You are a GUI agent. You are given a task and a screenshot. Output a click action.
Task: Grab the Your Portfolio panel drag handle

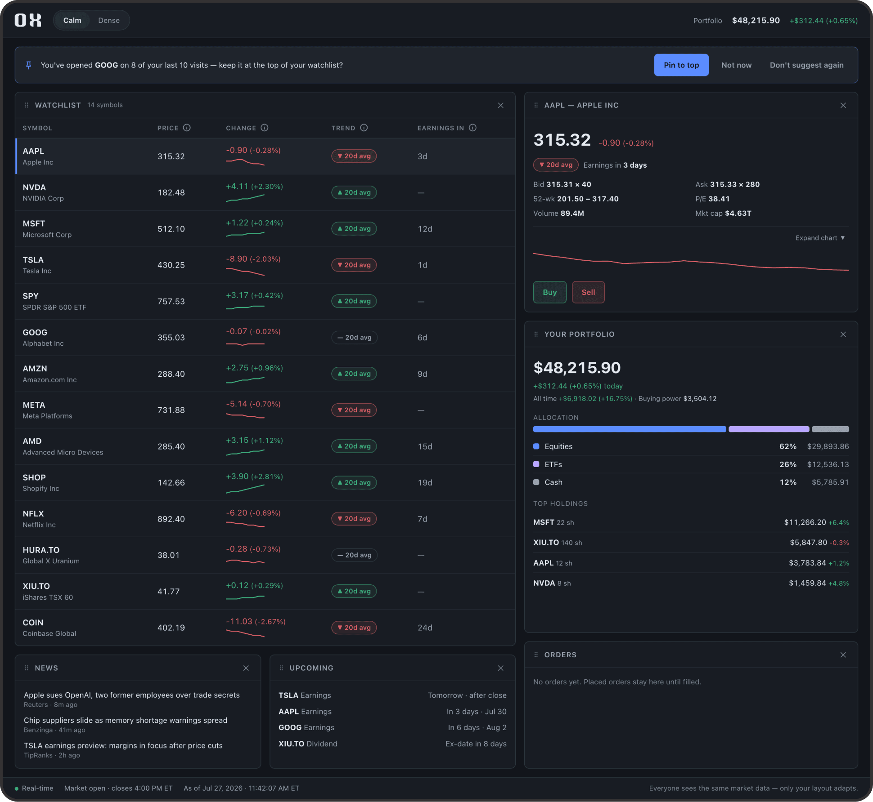click(x=536, y=334)
